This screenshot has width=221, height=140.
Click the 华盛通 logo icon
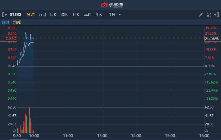pos(104,5)
